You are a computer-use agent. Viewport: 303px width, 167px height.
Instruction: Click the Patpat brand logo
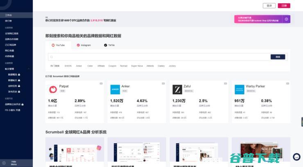[x=53, y=90]
